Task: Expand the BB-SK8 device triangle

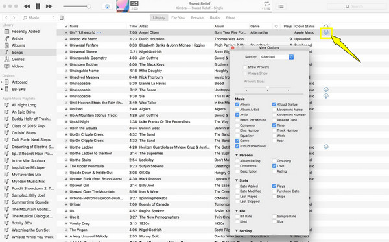Action: click(2, 89)
